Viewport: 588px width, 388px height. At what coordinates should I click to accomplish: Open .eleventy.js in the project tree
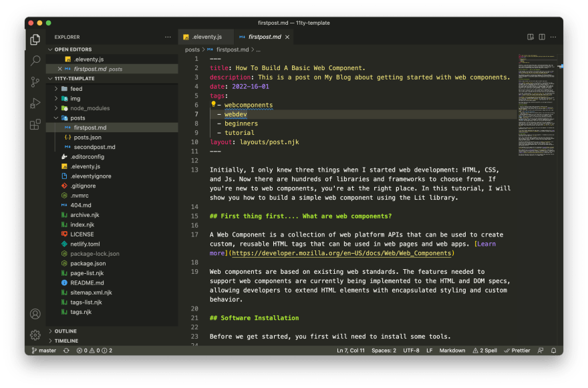pos(112,167)
